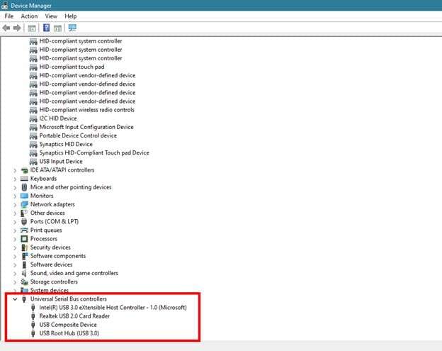Click the icon beside USB Root Hub (USB 3.0)
The height and width of the screenshot is (351, 442).
tap(33, 333)
